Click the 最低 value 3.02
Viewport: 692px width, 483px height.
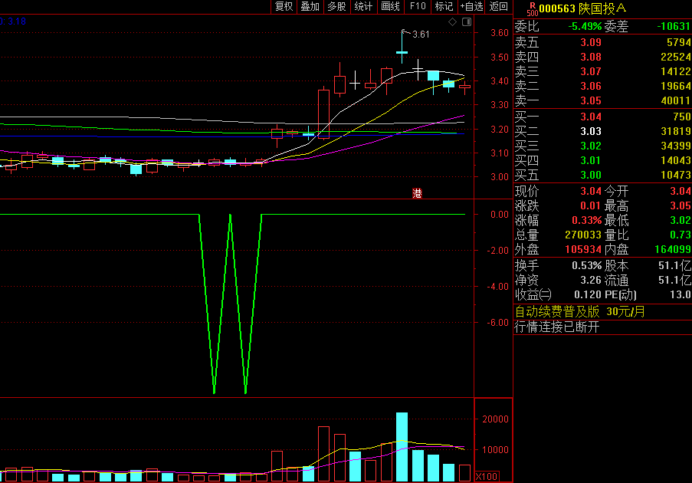[680, 220]
